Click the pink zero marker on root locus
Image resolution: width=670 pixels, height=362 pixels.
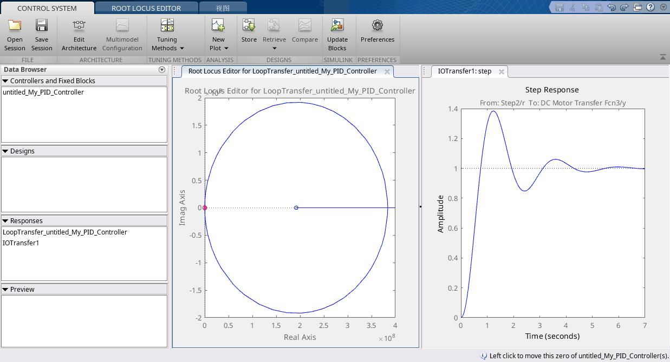(x=205, y=207)
